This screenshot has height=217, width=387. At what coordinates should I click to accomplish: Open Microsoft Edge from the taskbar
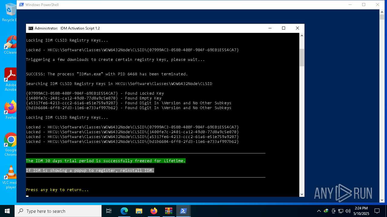click(124, 211)
